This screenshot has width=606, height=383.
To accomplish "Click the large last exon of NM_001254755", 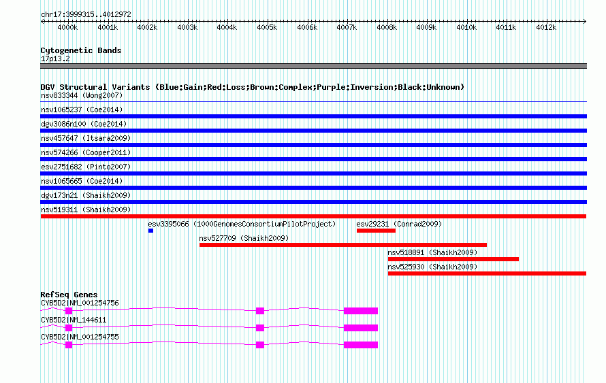I will [361, 345].
